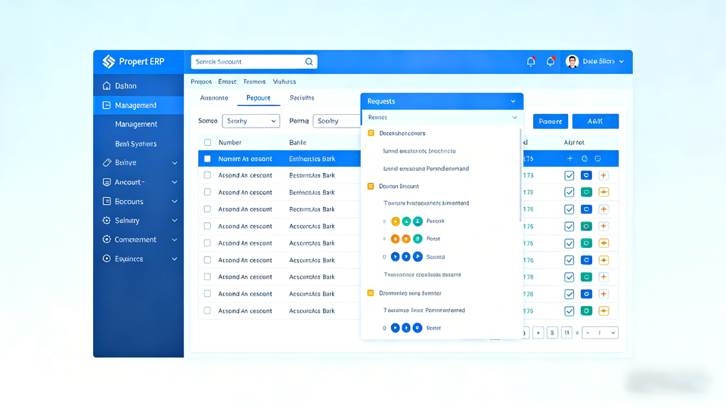This screenshot has height=408, width=726.
Task: Click the yellow icon beside Dormentes nore dernder
Action: point(371,293)
